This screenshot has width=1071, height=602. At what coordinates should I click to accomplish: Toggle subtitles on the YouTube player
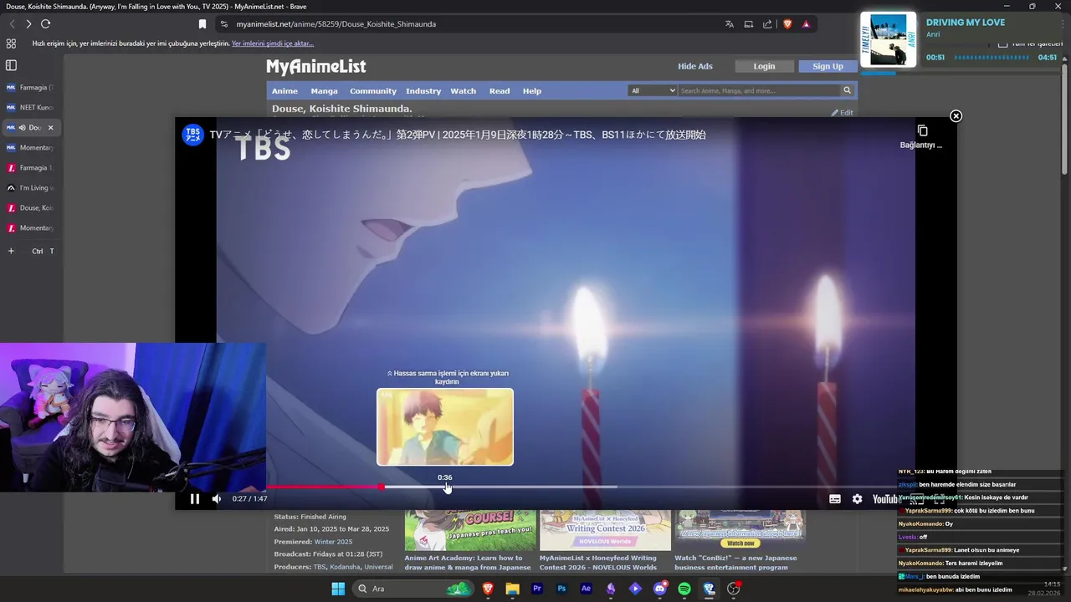(835, 499)
